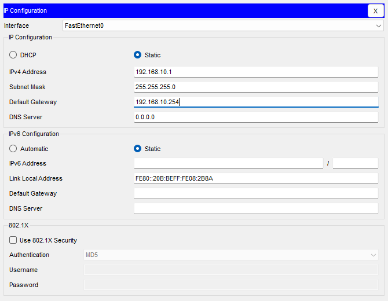Open the Interface FastEthernet0 dropdown
This screenshot has height=301, width=388.
222,25
